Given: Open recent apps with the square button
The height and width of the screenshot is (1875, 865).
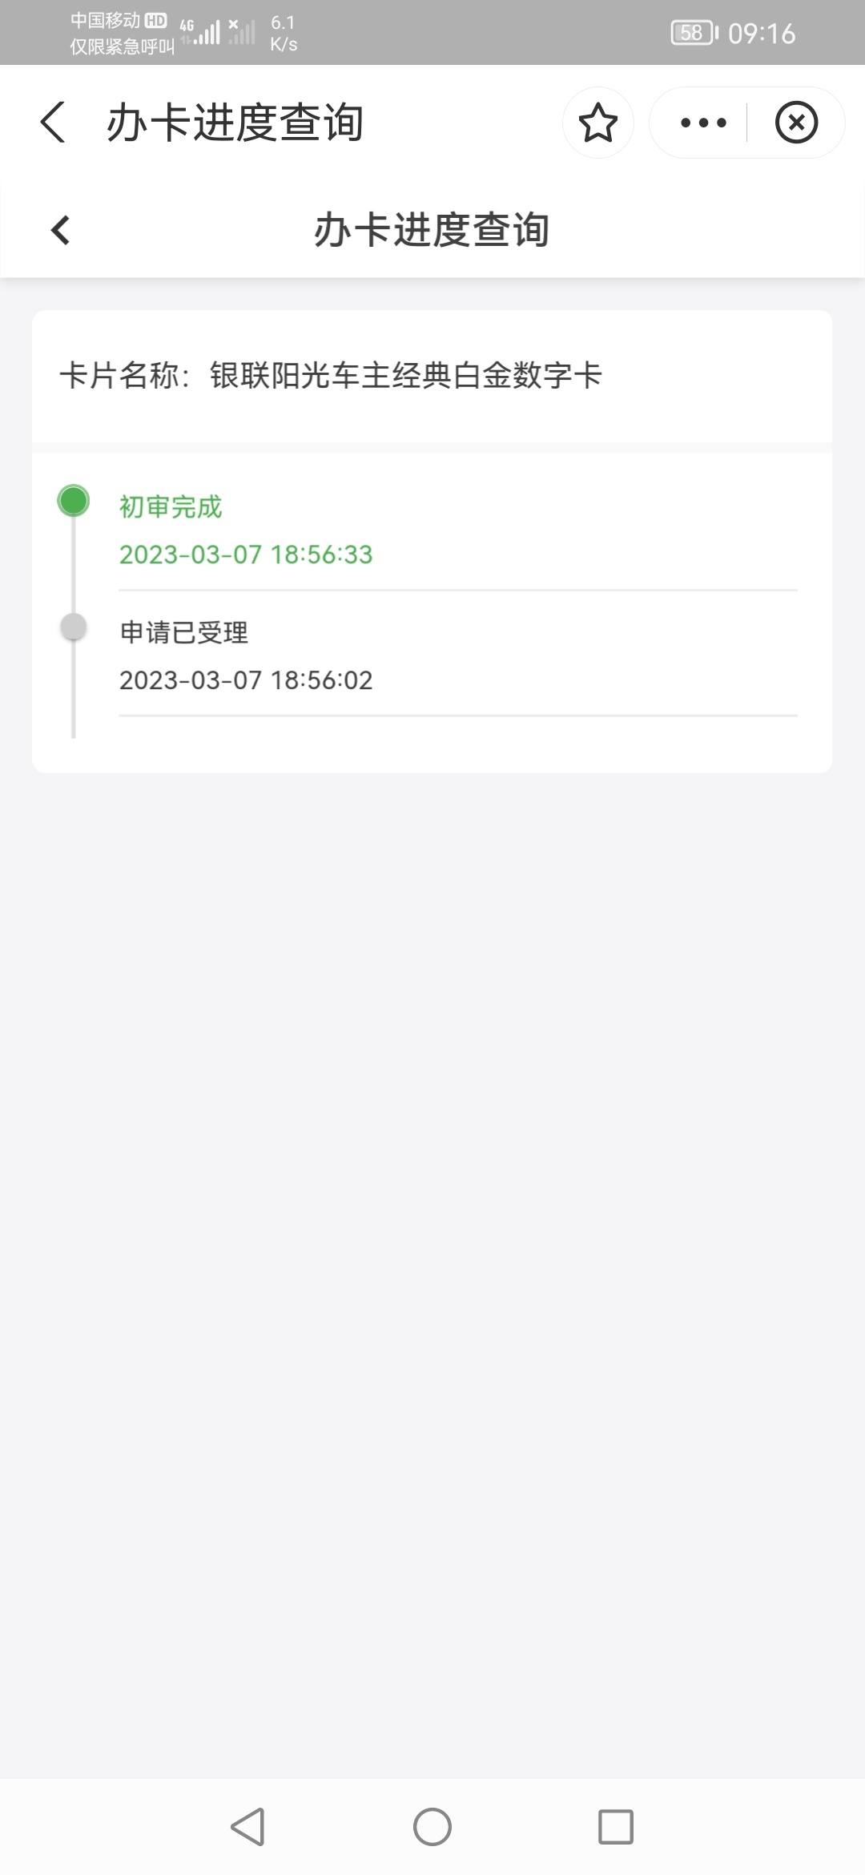Looking at the screenshot, I should pyautogui.click(x=616, y=1827).
